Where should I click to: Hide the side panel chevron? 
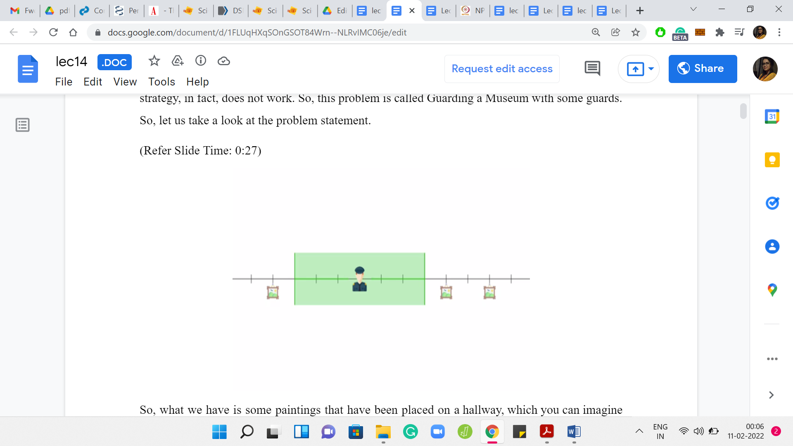click(771, 395)
